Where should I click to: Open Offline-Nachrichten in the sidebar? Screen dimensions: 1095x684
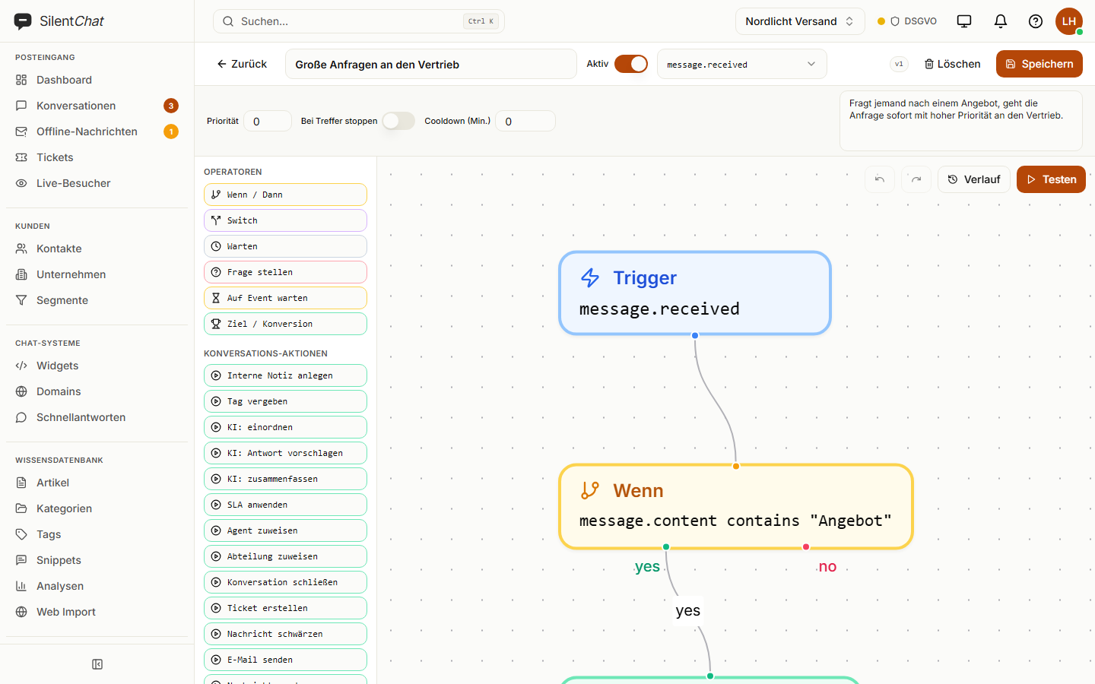tap(97, 131)
